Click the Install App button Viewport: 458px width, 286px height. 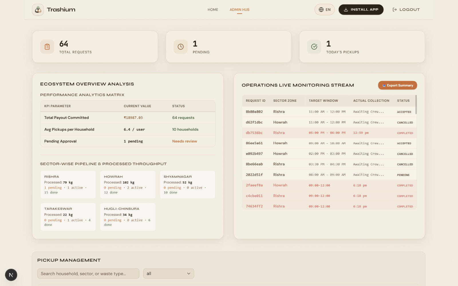[361, 10]
